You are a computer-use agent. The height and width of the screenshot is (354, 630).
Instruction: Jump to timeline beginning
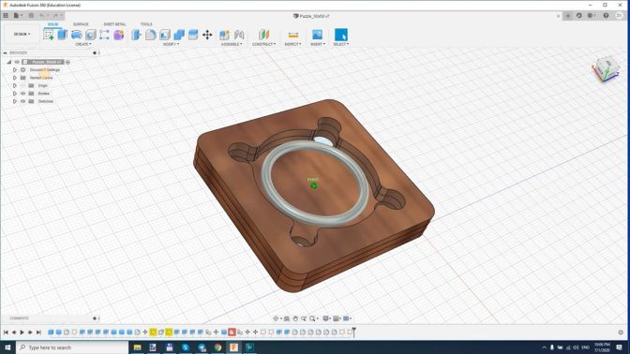coord(6,332)
